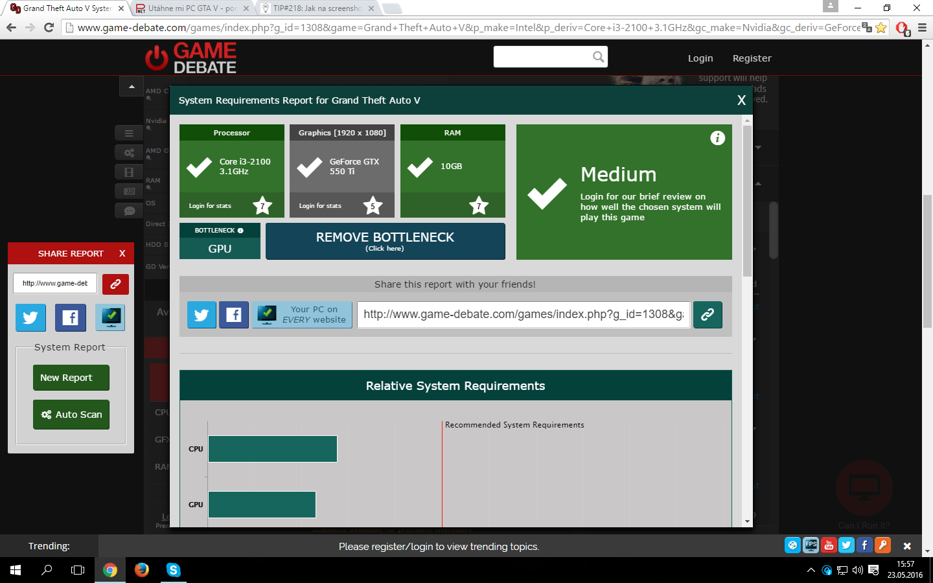Click the sidebar gears icon

point(129,153)
